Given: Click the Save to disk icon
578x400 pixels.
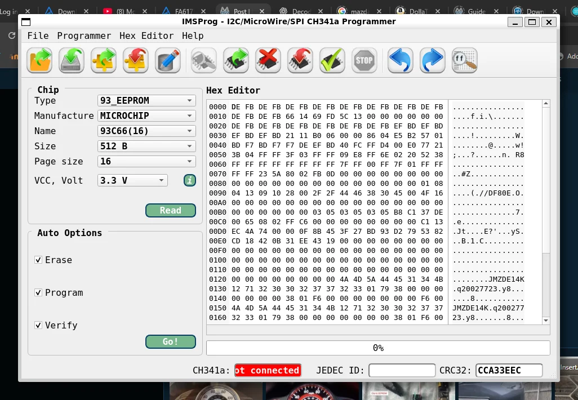Looking at the screenshot, I should [x=72, y=60].
